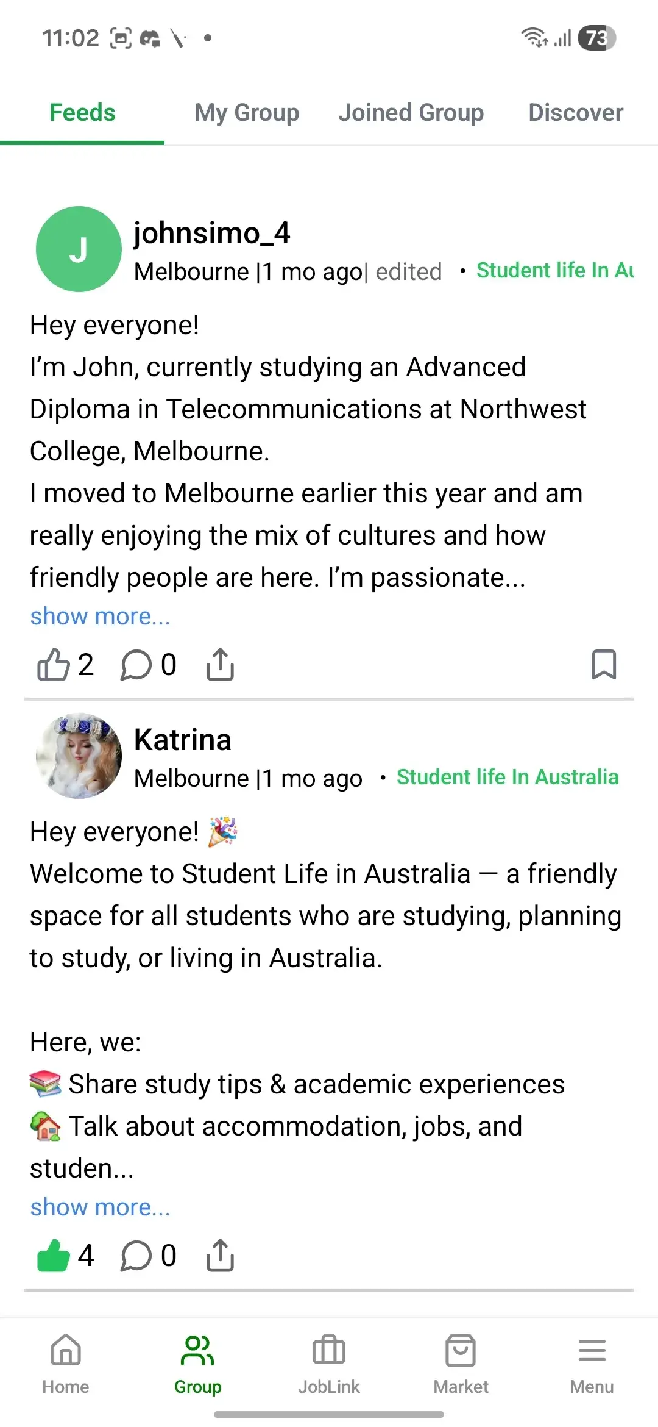Image resolution: width=658 pixels, height=1427 pixels.
Task: Expand Katrina's post with show more
Action: tap(101, 1207)
